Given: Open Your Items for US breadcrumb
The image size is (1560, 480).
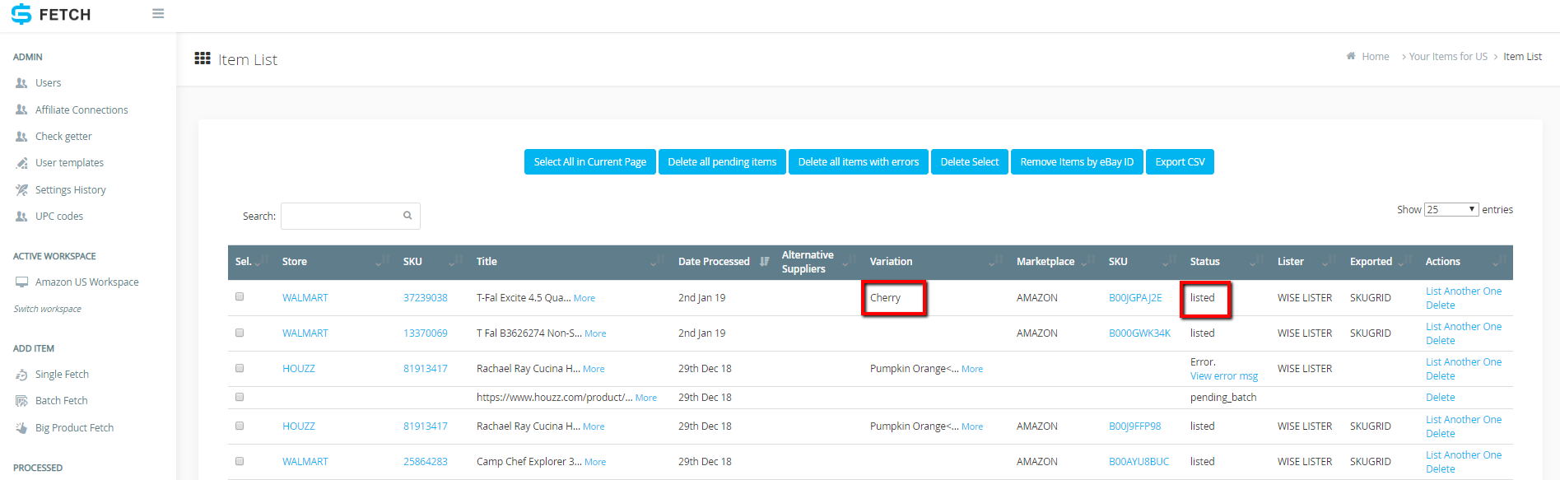Looking at the screenshot, I should (x=1448, y=57).
